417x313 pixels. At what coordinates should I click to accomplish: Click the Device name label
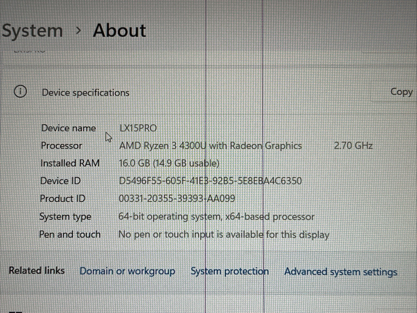pyautogui.click(x=69, y=128)
